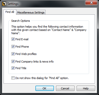This screenshot has width=99, height=95.
Task: Close the Settings dialog window
Action: pyautogui.click(x=91, y=3)
